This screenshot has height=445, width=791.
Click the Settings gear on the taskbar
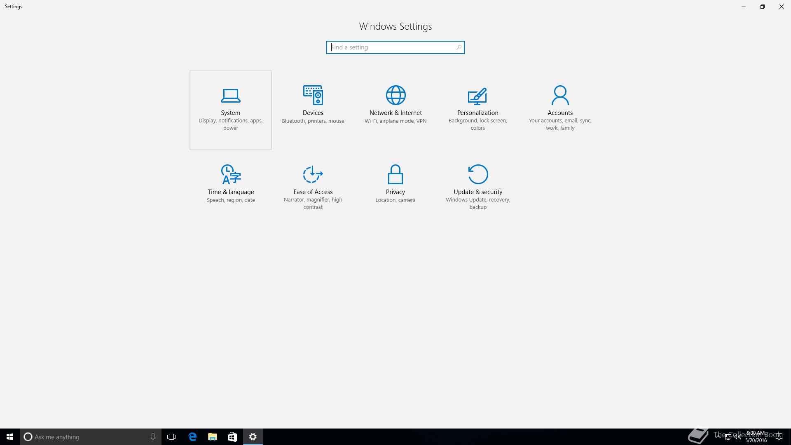click(x=253, y=437)
